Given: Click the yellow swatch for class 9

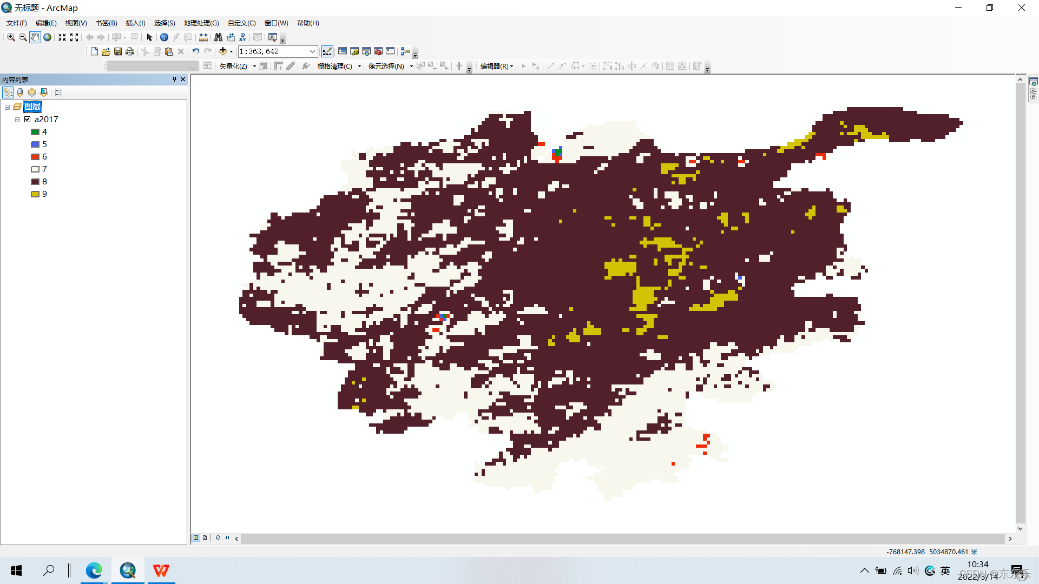Looking at the screenshot, I should point(35,194).
